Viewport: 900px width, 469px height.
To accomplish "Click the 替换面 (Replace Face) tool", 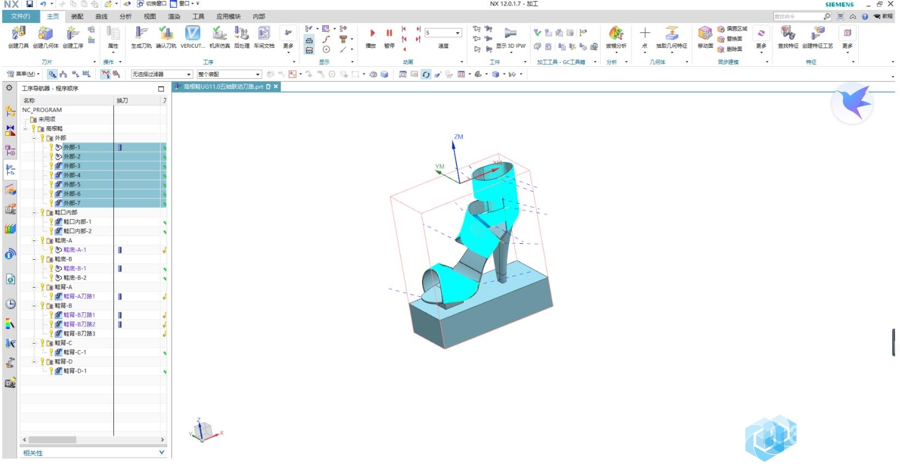I will coord(730,39).
